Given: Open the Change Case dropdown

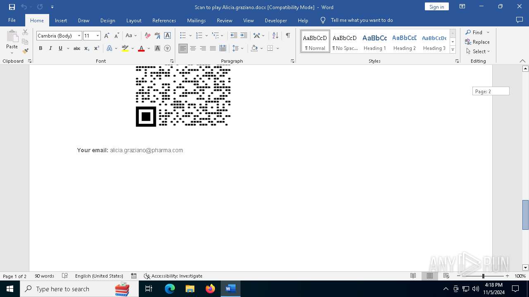Looking at the screenshot, I should pyautogui.click(x=131, y=36).
